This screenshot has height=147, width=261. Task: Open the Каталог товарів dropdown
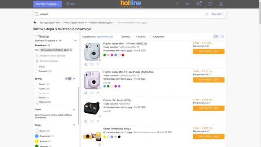click(x=47, y=4)
